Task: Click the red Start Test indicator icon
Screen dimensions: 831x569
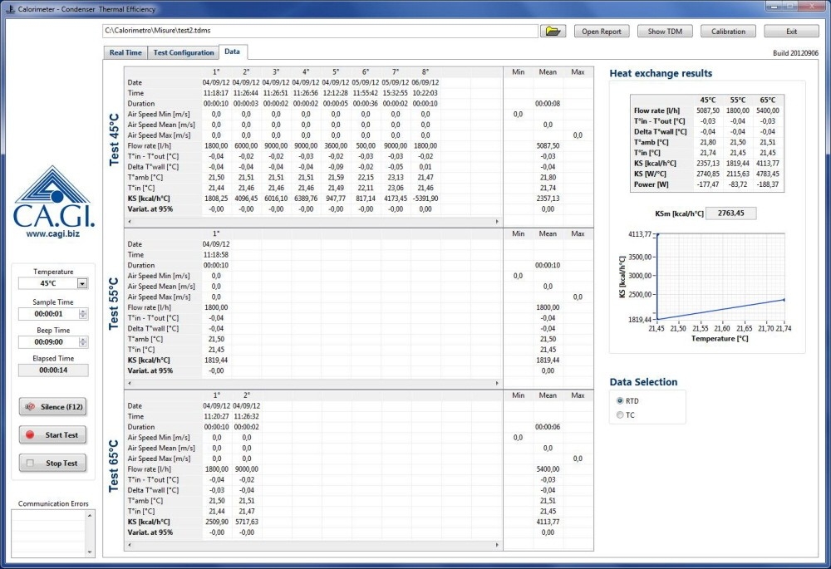Action: coord(30,435)
